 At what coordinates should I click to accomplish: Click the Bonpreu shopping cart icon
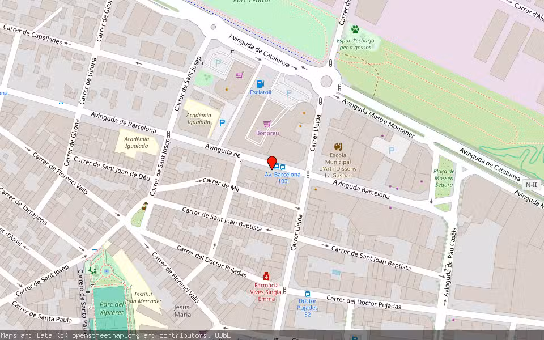(x=267, y=124)
